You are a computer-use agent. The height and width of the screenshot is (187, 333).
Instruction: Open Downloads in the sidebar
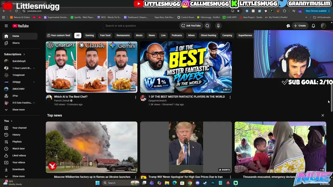pos(19,169)
